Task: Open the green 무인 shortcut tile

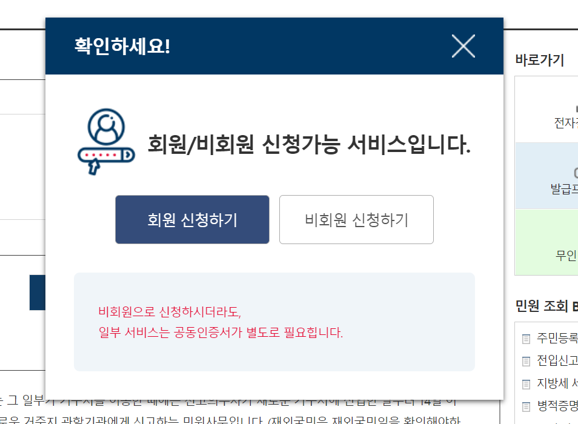Action: [x=546, y=242]
